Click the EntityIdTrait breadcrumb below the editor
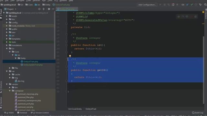The width and height of the screenshot is (207, 116). point(91,109)
